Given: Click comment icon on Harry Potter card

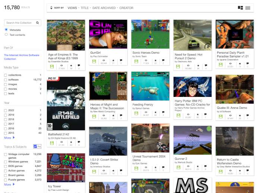Looking at the screenshot, I should coord(206,114).
